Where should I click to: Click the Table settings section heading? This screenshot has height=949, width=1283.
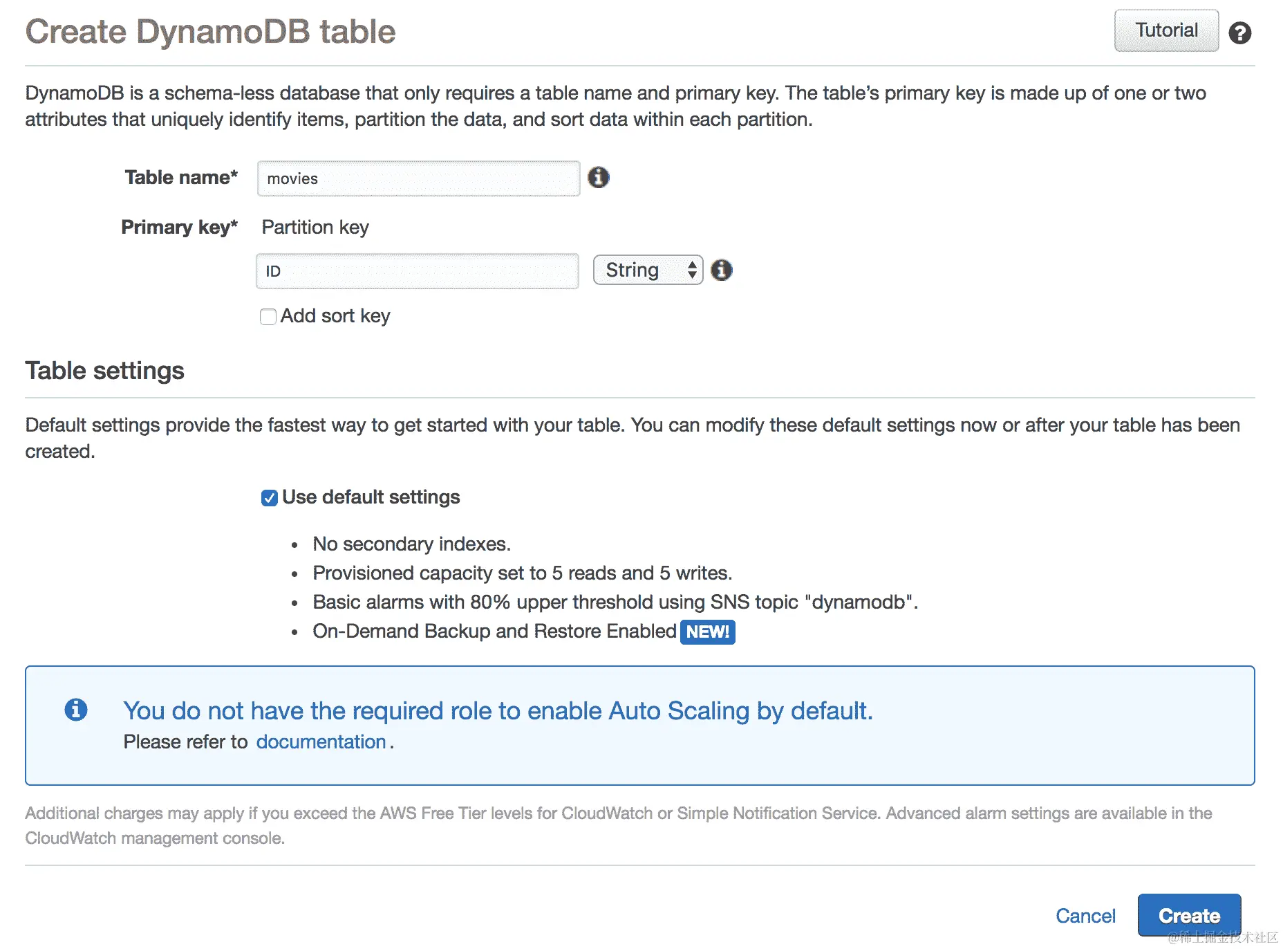tap(105, 371)
